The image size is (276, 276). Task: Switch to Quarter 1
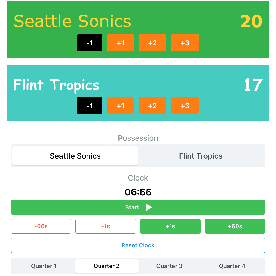tap(44, 266)
